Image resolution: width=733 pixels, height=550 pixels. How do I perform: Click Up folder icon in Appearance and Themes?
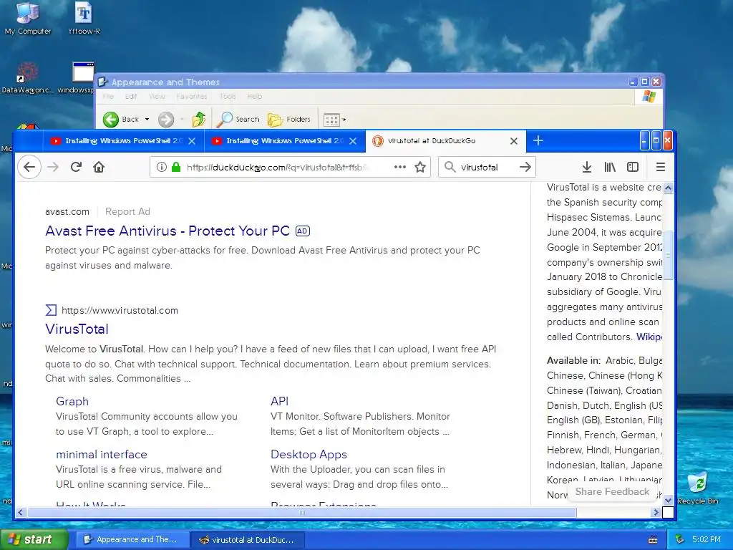[199, 120]
